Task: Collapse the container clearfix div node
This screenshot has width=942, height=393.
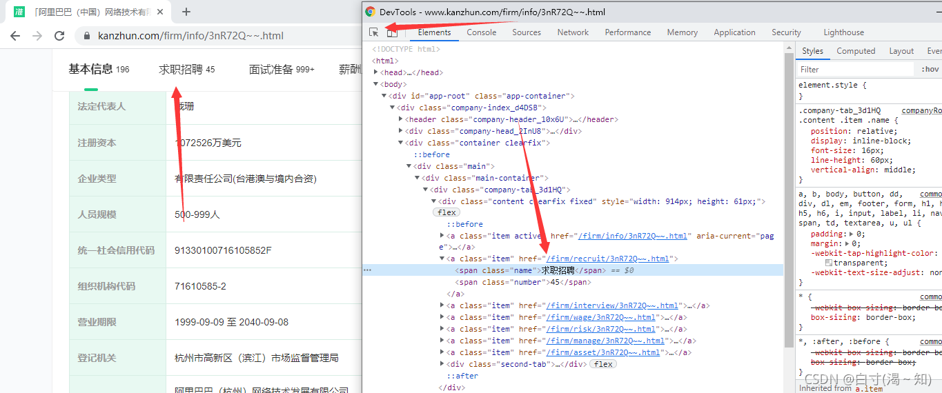Action: (401, 143)
